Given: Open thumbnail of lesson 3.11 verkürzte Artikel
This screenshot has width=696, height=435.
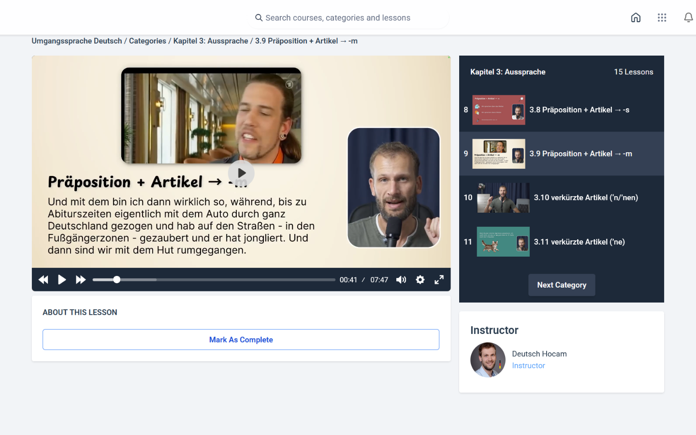Looking at the screenshot, I should click(x=503, y=242).
